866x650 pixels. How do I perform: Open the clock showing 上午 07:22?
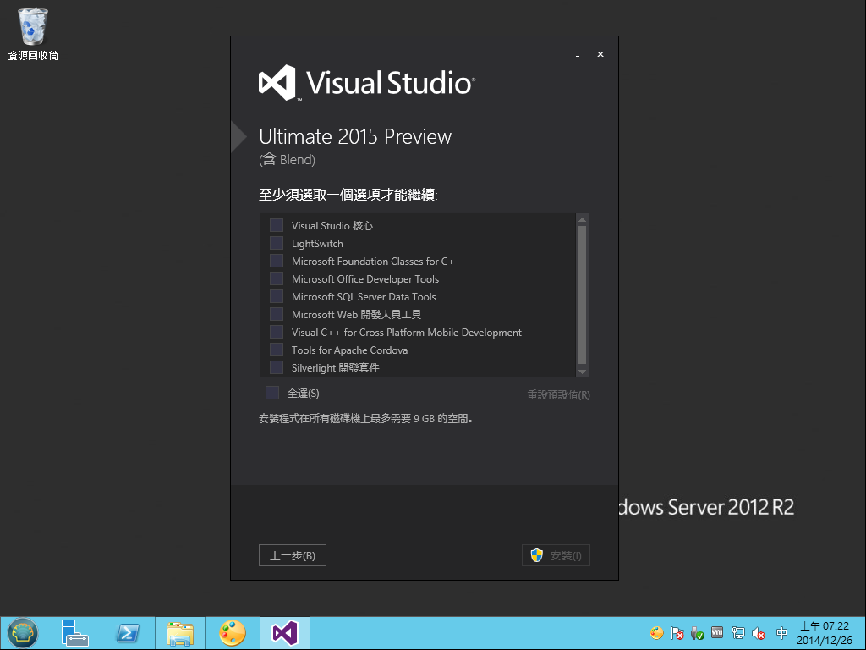825,626
